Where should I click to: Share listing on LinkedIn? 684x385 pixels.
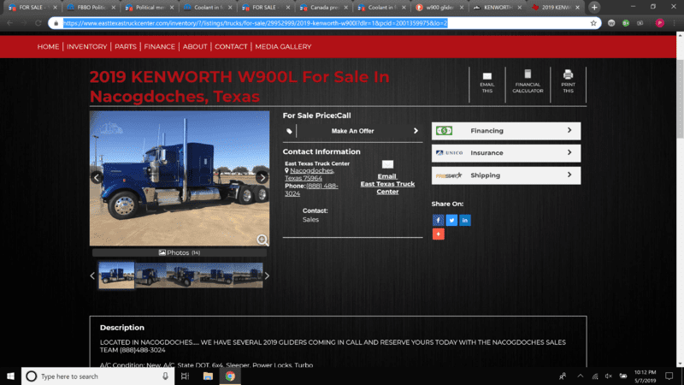pos(465,221)
